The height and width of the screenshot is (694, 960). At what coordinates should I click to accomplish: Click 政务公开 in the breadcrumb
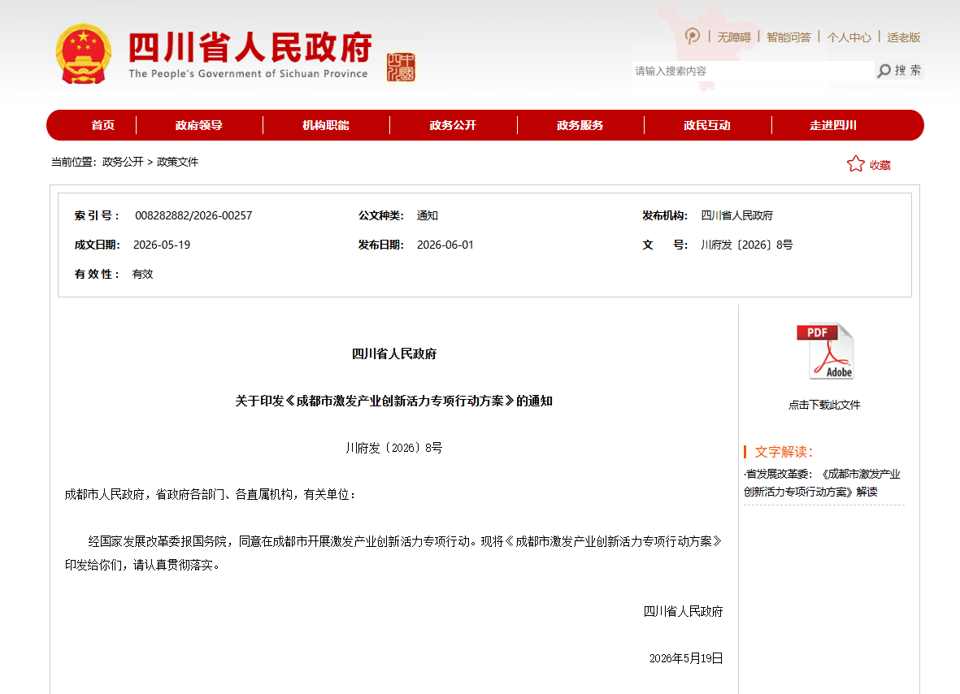point(123,162)
